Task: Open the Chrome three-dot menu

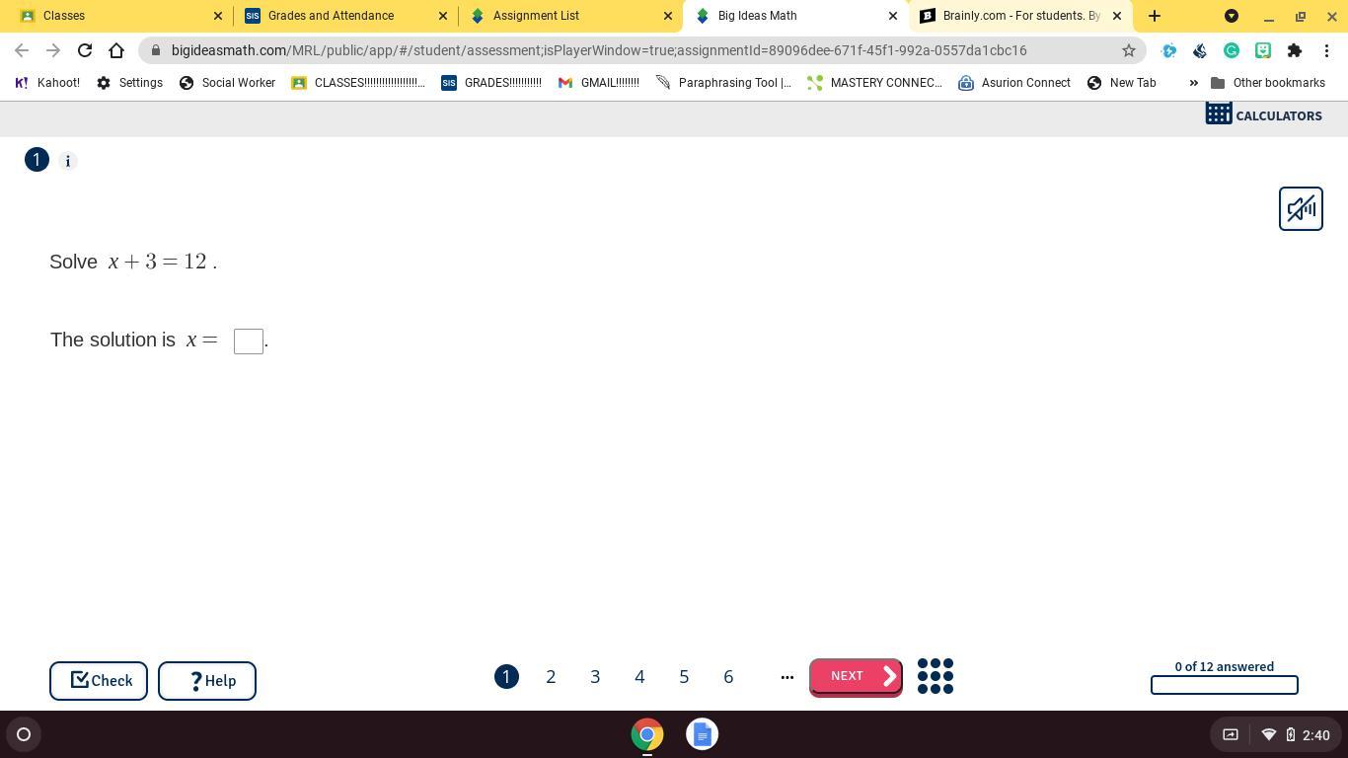Action: (1326, 50)
